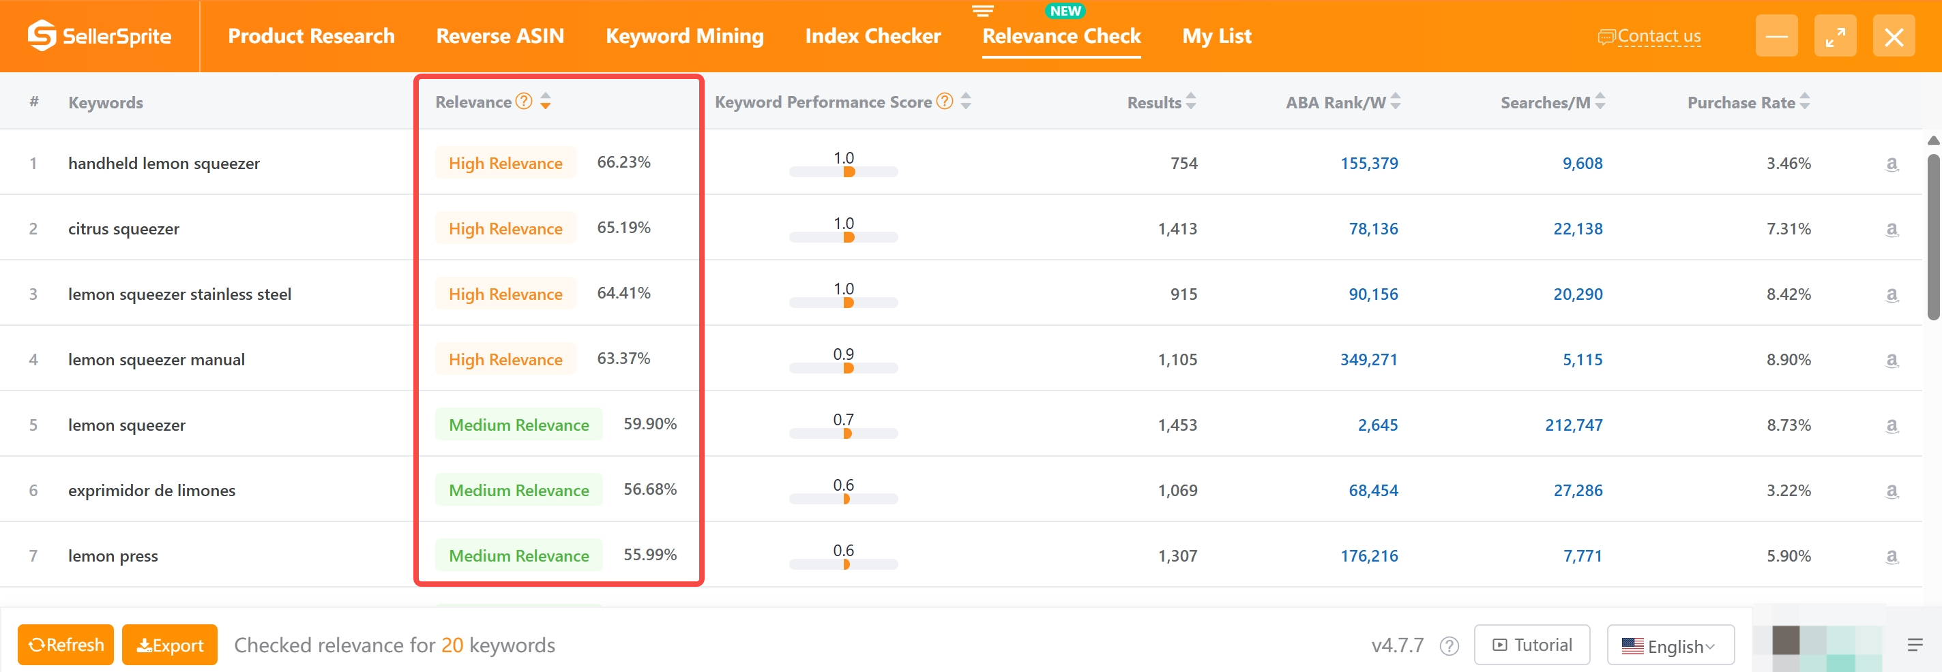The width and height of the screenshot is (1942, 672).
Task: Click the fullscreen expand arrows icon
Action: (1835, 36)
